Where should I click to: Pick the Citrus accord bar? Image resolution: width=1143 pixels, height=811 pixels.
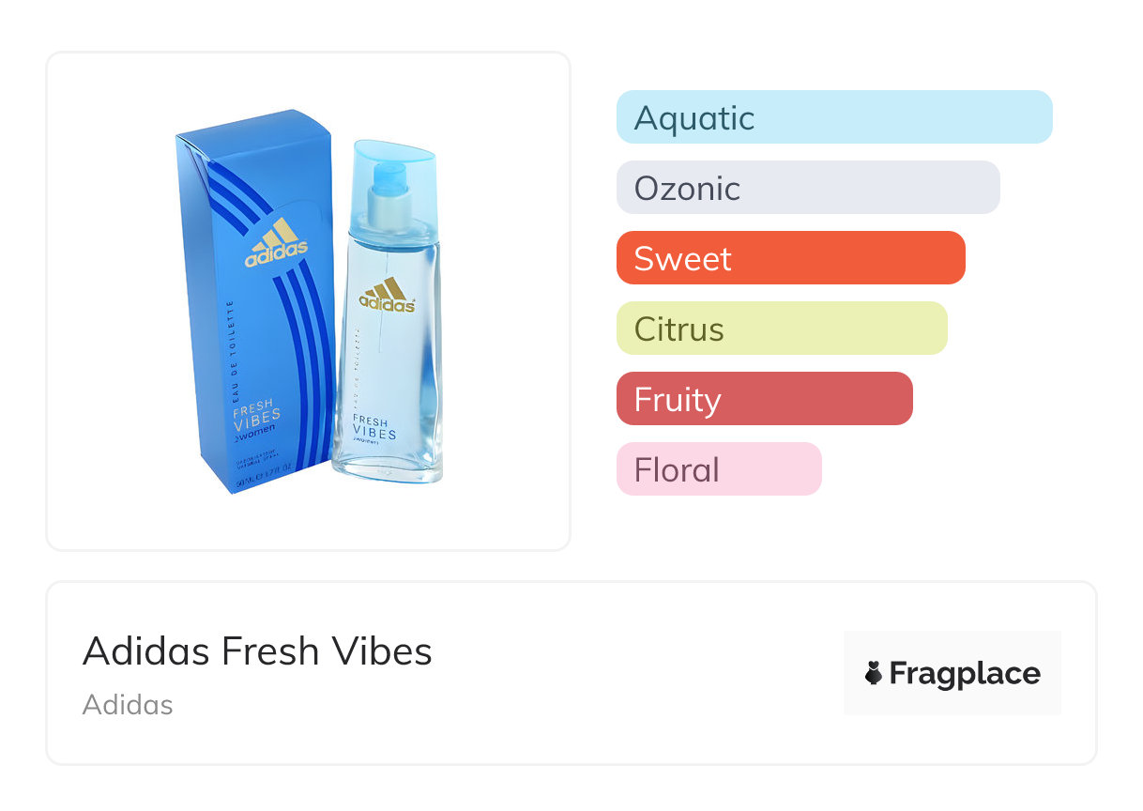click(781, 329)
